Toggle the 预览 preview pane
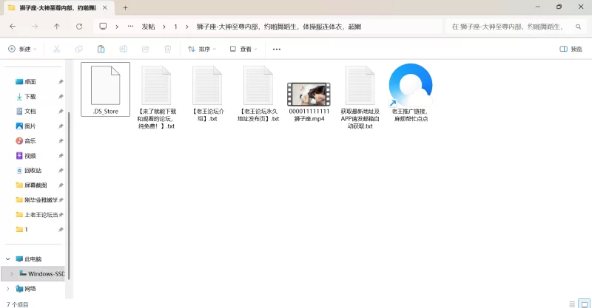592x308 pixels. pos(571,49)
